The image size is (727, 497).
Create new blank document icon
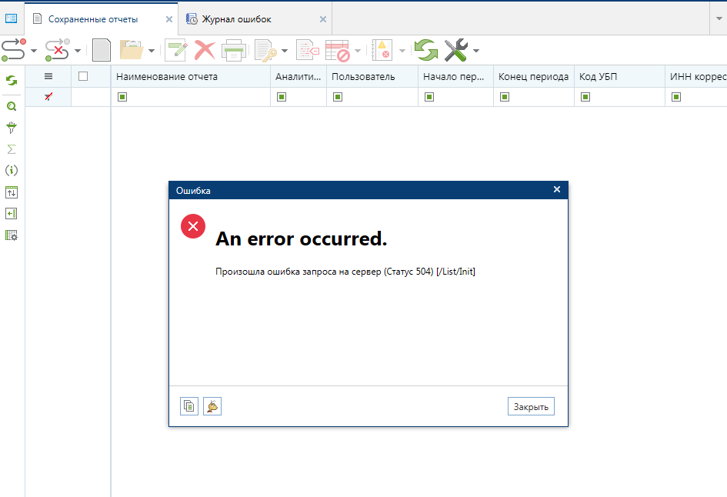coord(102,50)
